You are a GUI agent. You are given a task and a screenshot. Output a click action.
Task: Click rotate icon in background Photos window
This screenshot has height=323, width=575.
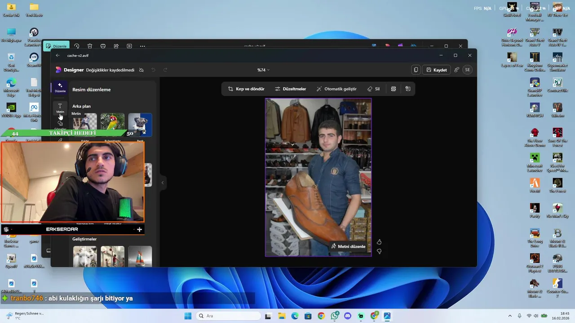tap(77, 46)
